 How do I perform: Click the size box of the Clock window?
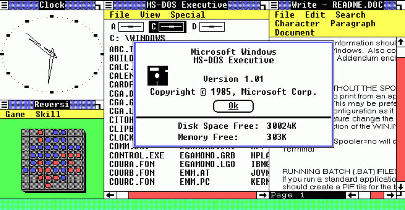click(x=99, y=5)
